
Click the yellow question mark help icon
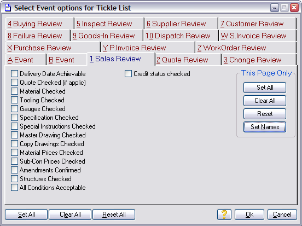(x=224, y=215)
